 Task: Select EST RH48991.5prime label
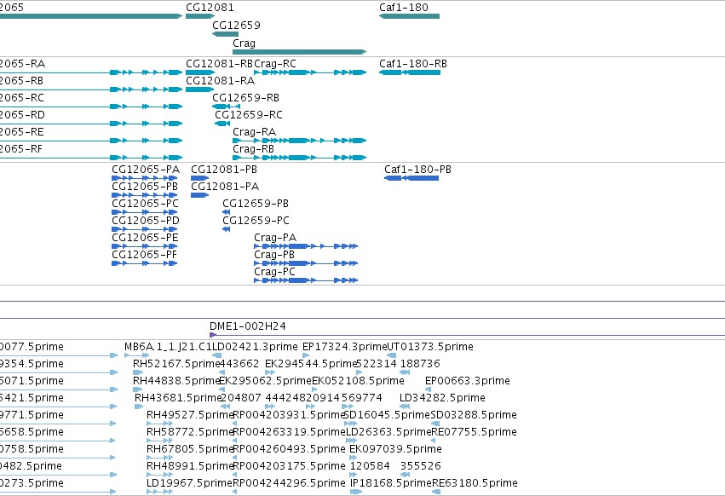tap(190, 467)
